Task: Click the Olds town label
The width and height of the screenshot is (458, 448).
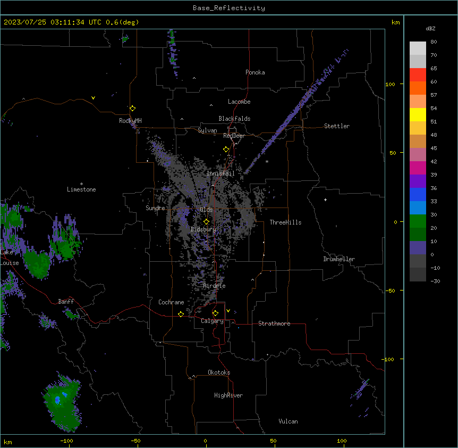Action: [206, 210]
